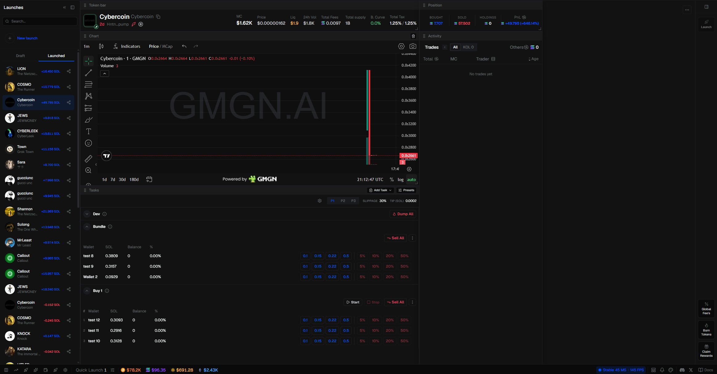
Task: Set chart range to 7d
Action: click(113, 179)
